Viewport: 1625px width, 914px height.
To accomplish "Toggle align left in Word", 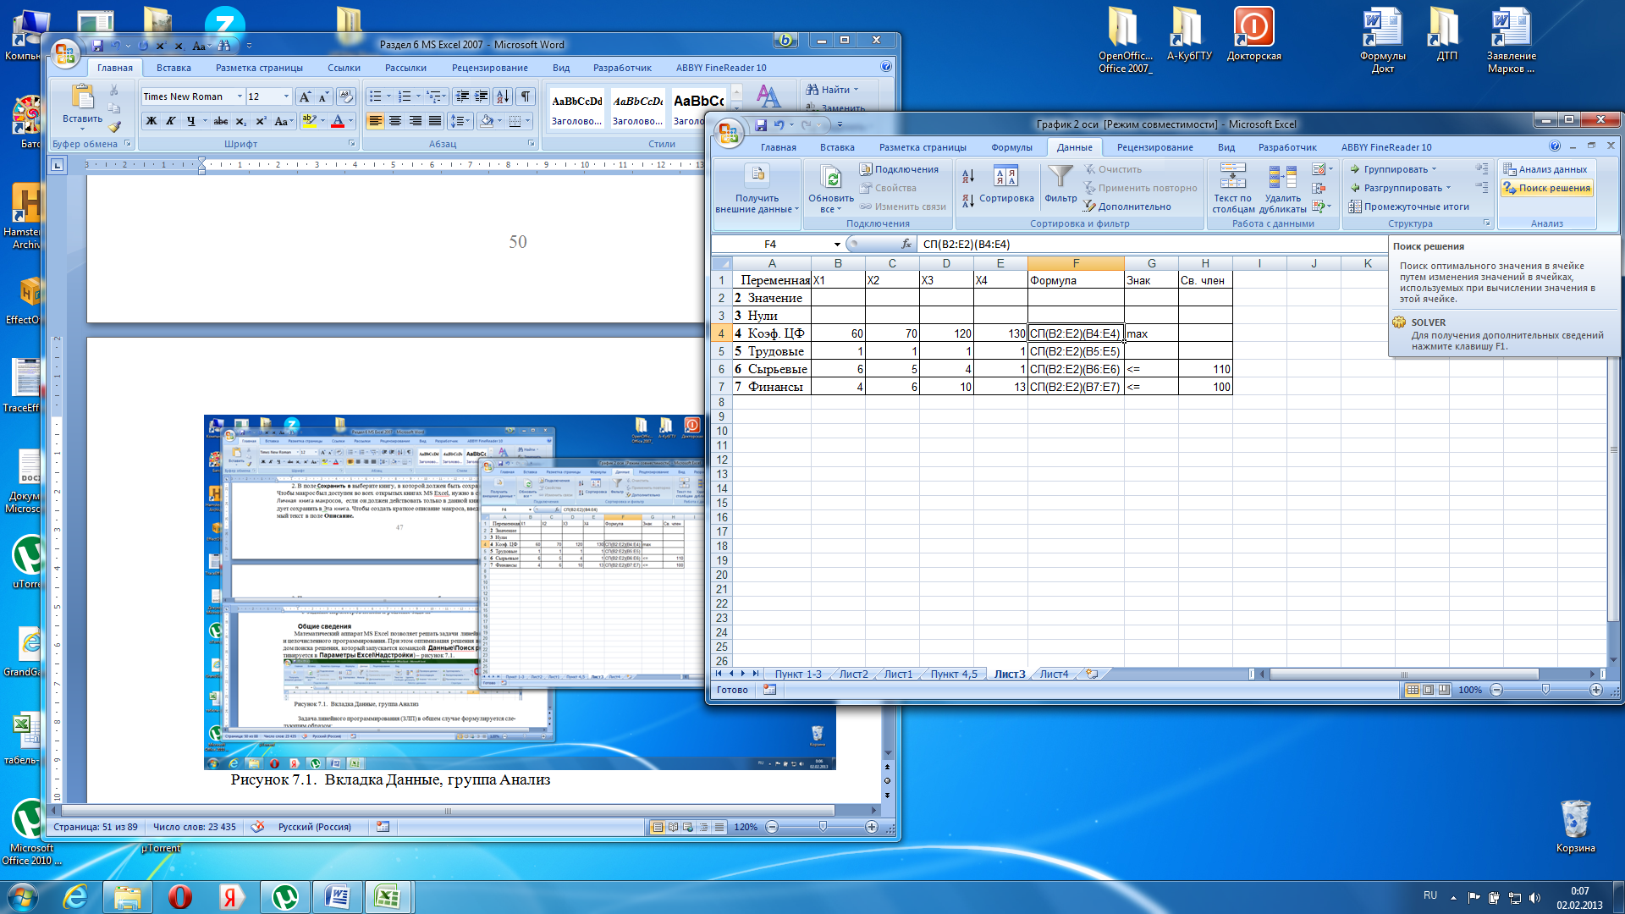I will click(375, 121).
